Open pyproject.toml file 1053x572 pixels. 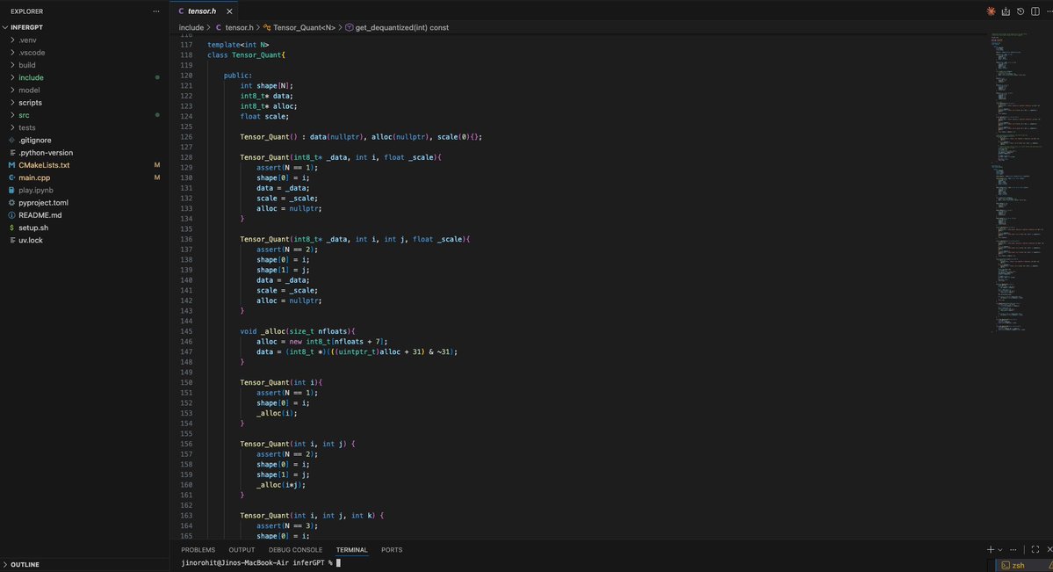click(x=43, y=203)
